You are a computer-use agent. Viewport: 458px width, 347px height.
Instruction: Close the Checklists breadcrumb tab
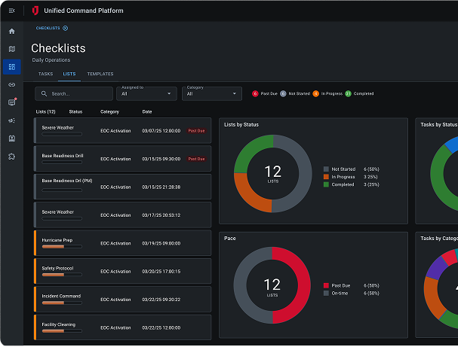66,28
